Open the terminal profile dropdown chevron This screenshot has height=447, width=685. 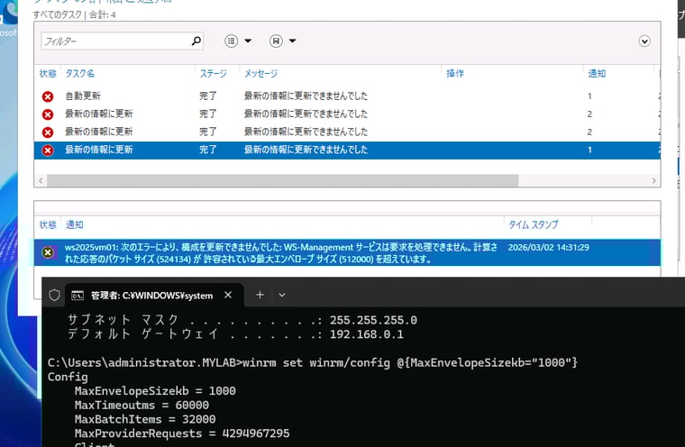coord(282,295)
